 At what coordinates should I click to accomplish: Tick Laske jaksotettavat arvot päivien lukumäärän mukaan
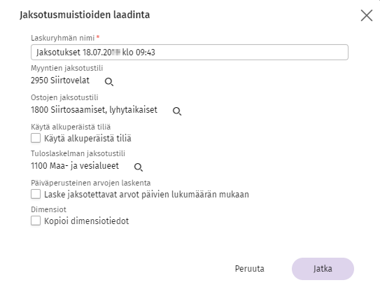tap(36, 194)
